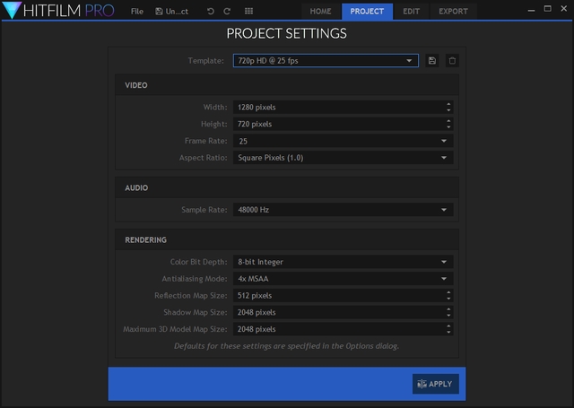
Task: Expand the Frame Rate dropdown
Action: click(342, 141)
